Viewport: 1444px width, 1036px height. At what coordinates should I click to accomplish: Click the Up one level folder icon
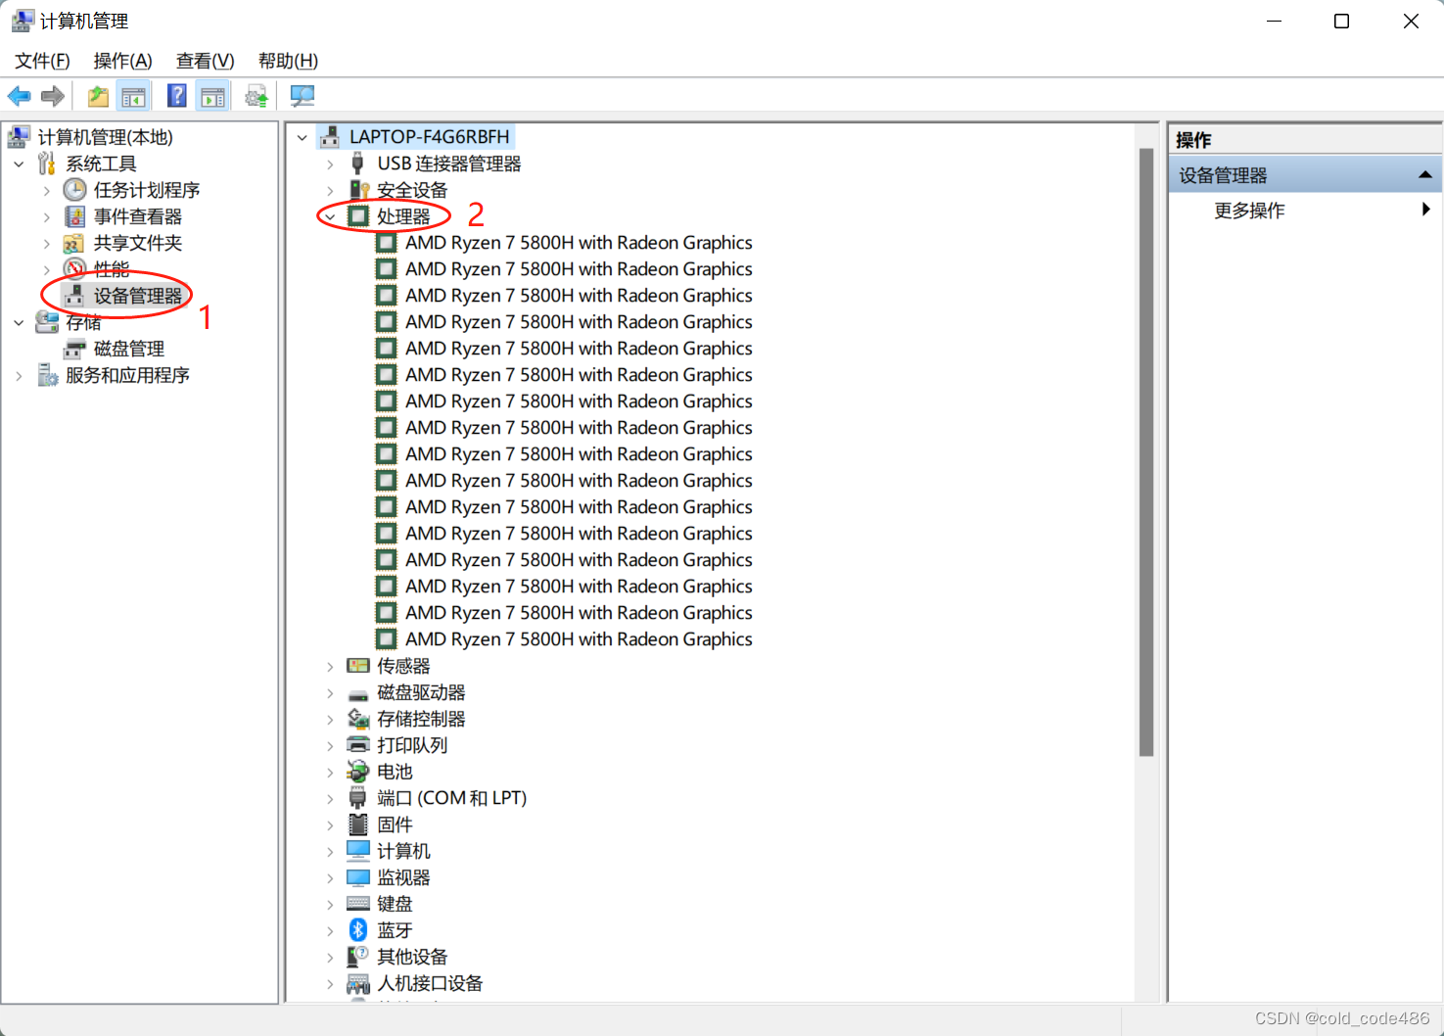pos(98,96)
